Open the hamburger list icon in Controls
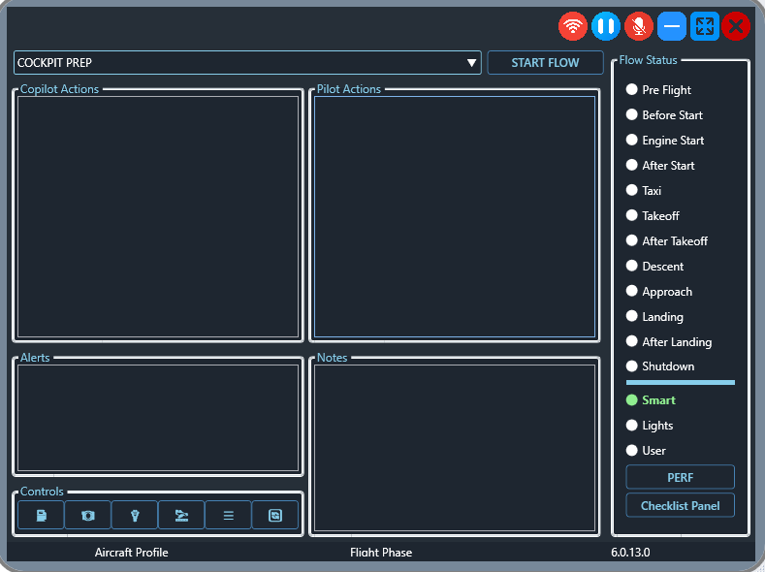 [x=228, y=515]
